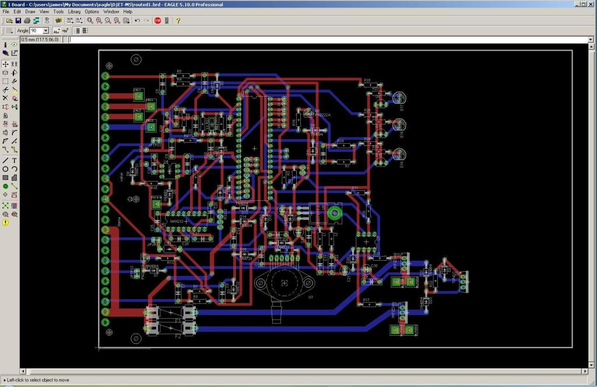Select the Paste tool
597x387 pixels.
tap(14, 90)
